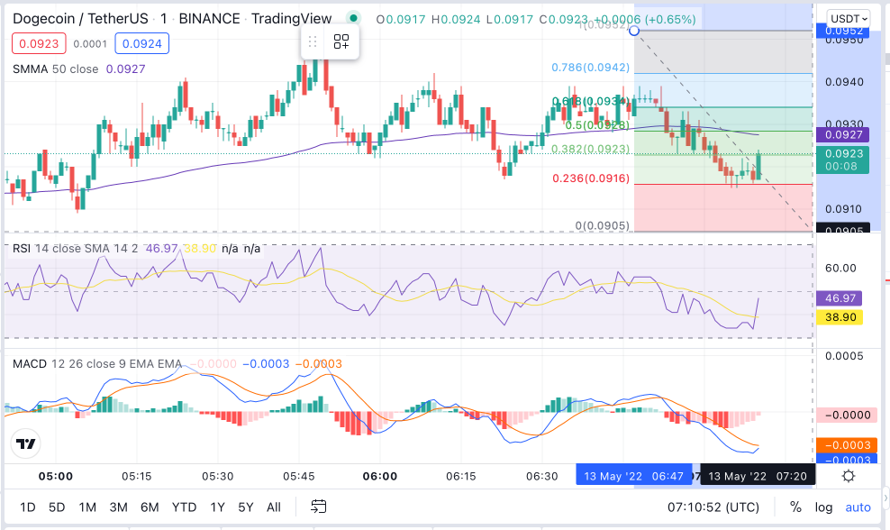
Task: Select the 1M date range
Action: pos(87,507)
